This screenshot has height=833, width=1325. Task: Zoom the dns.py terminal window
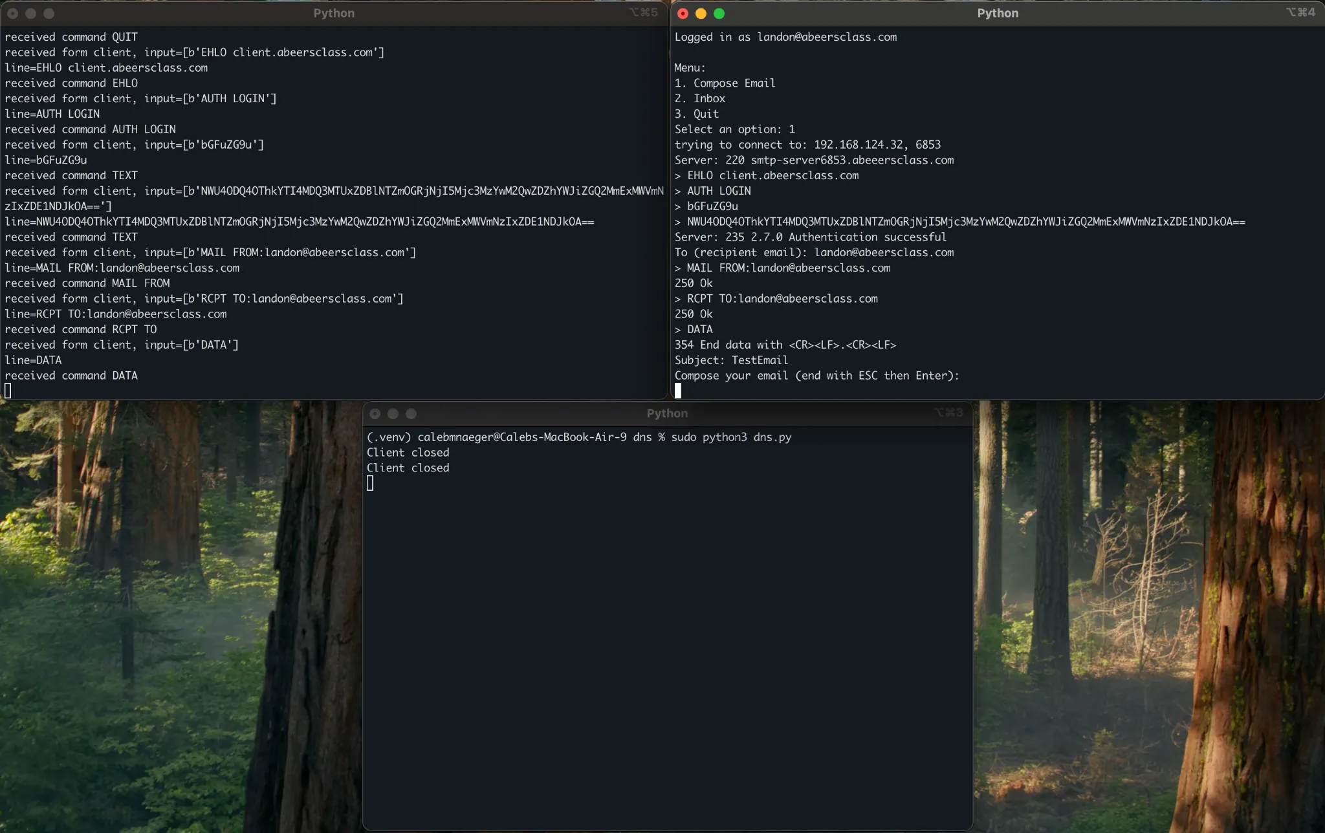[411, 413]
